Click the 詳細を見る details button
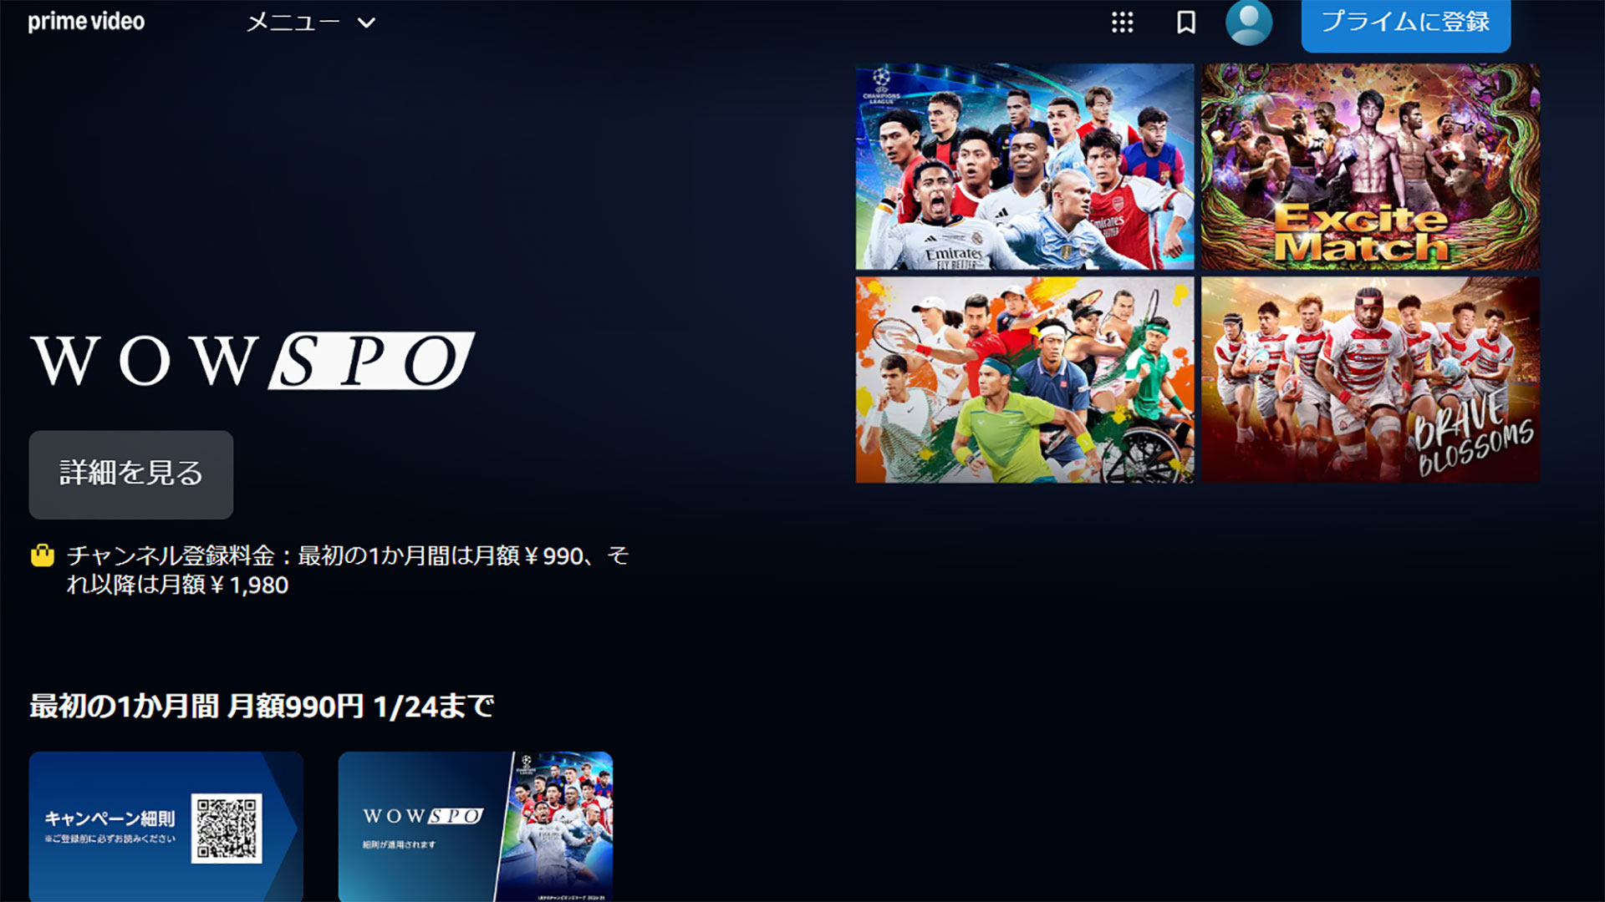The image size is (1605, 902). point(130,474)
